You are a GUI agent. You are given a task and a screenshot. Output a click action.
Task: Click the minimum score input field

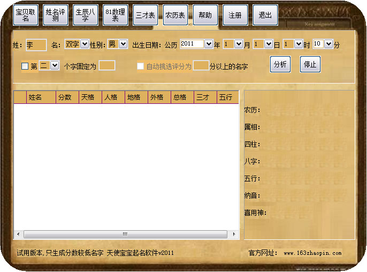(x=201, y=65)
